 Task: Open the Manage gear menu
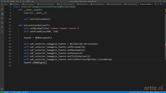[2, 89]
